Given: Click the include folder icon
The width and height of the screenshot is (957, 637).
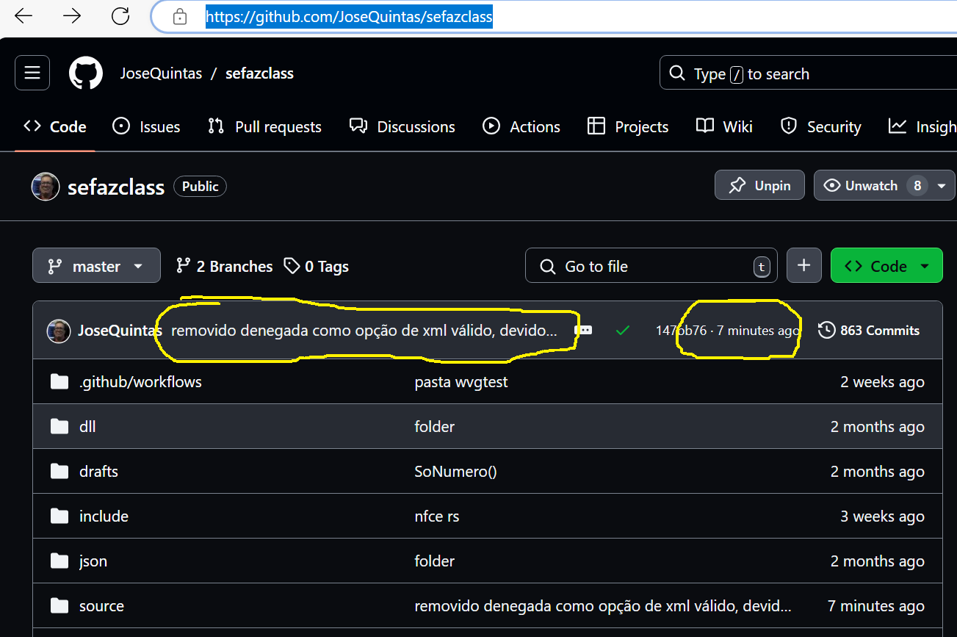Looking at the screenshot, I should (x=59, y=517).
